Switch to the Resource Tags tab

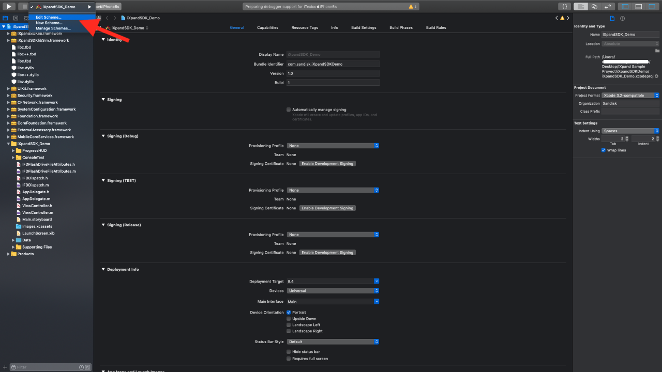305,28
